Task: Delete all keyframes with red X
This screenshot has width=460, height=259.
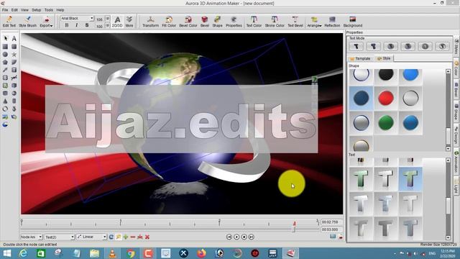Action: click(147, 237)
